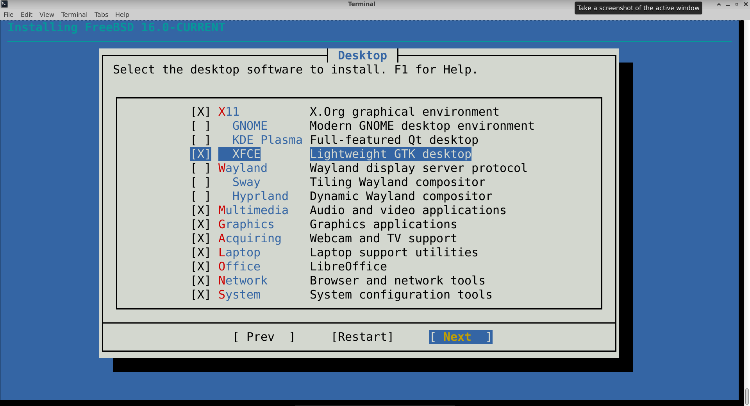Click 'Laptop support utilities' description
The height and width of the screenshot is (406, 750).
(x=394, y=252)
